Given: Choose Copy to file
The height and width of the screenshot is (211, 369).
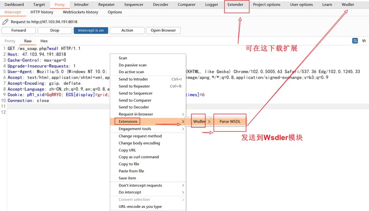Looking at the screenshot, I should point(148,164).
